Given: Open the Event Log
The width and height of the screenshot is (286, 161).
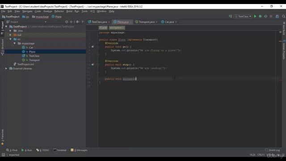Looking at the screenshot, I should 273,150.
